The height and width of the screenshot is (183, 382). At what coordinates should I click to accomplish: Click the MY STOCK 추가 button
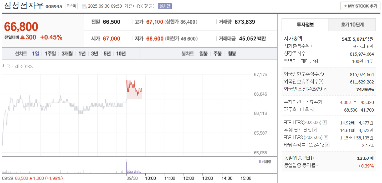tap(360, 6)
